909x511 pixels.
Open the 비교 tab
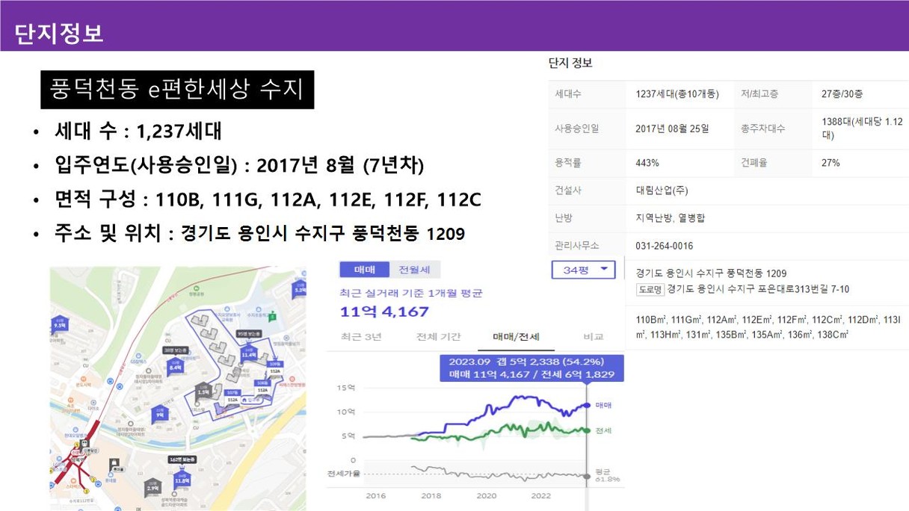click(x=593, y=337)
